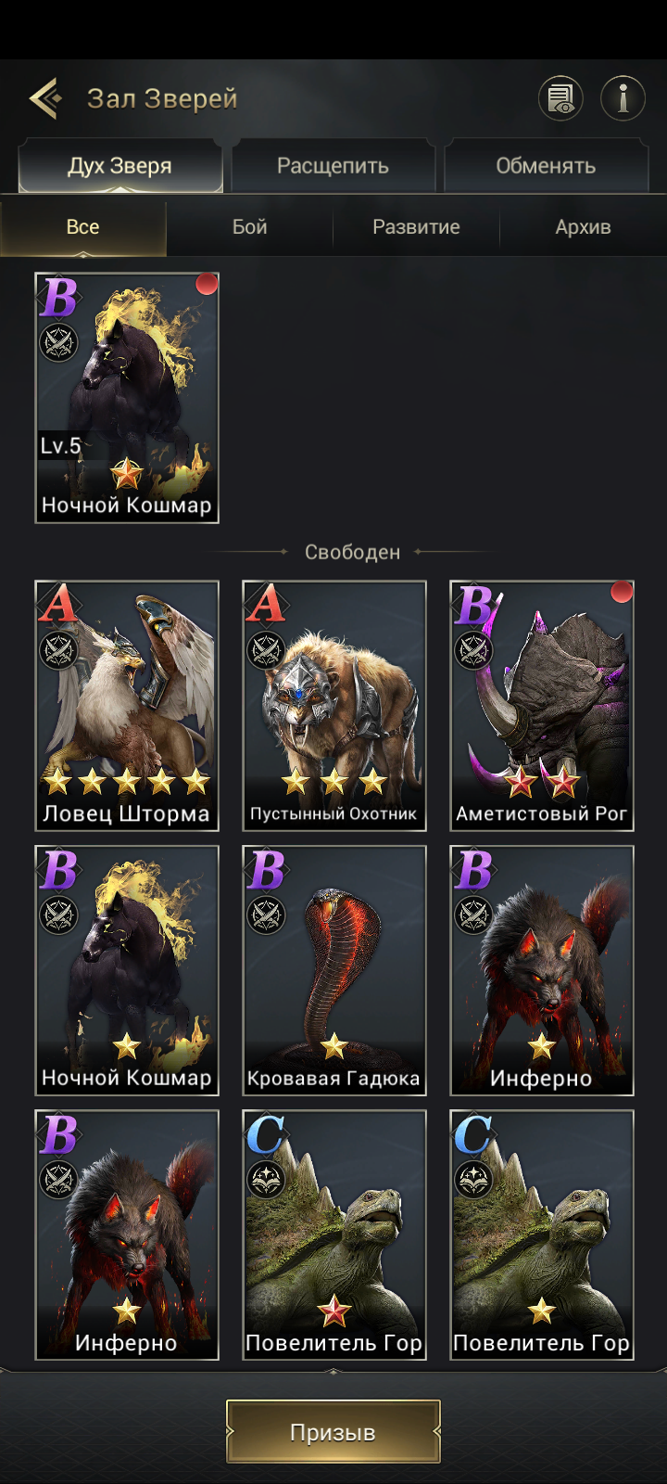This screenshot has width=667, height=1484.
Task: Tap the C rank badge on red-star Повелитель Гор
Action: pyautogui.click(x=267, y=1133)
